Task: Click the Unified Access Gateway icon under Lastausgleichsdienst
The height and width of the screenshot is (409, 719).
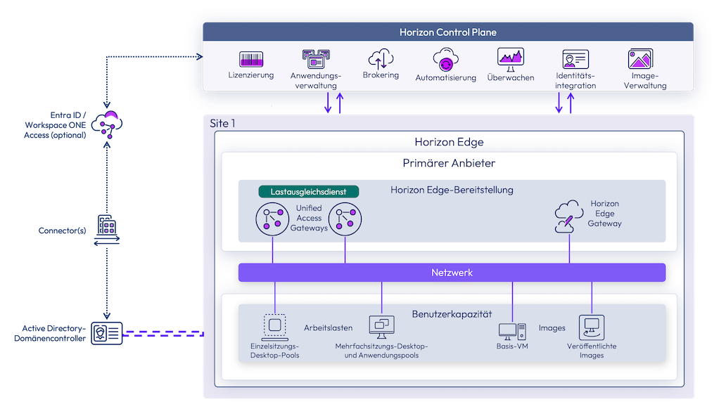Action: [272, 219]
